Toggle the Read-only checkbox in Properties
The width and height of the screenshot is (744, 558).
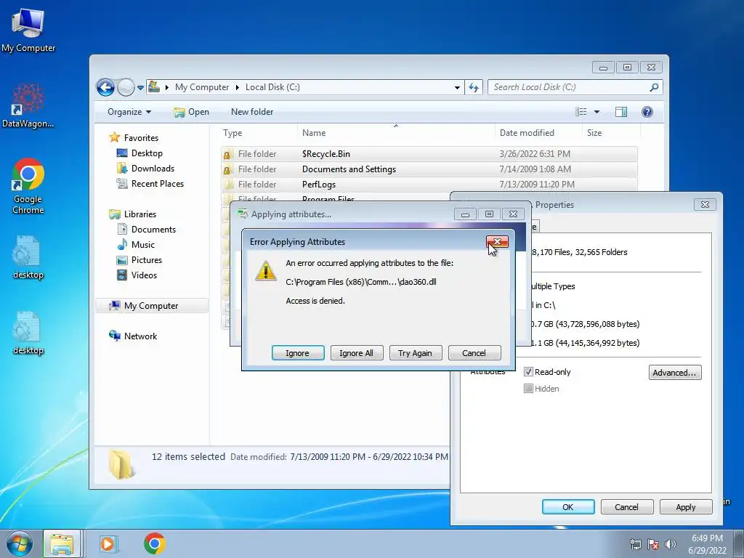tap(528, 372)
